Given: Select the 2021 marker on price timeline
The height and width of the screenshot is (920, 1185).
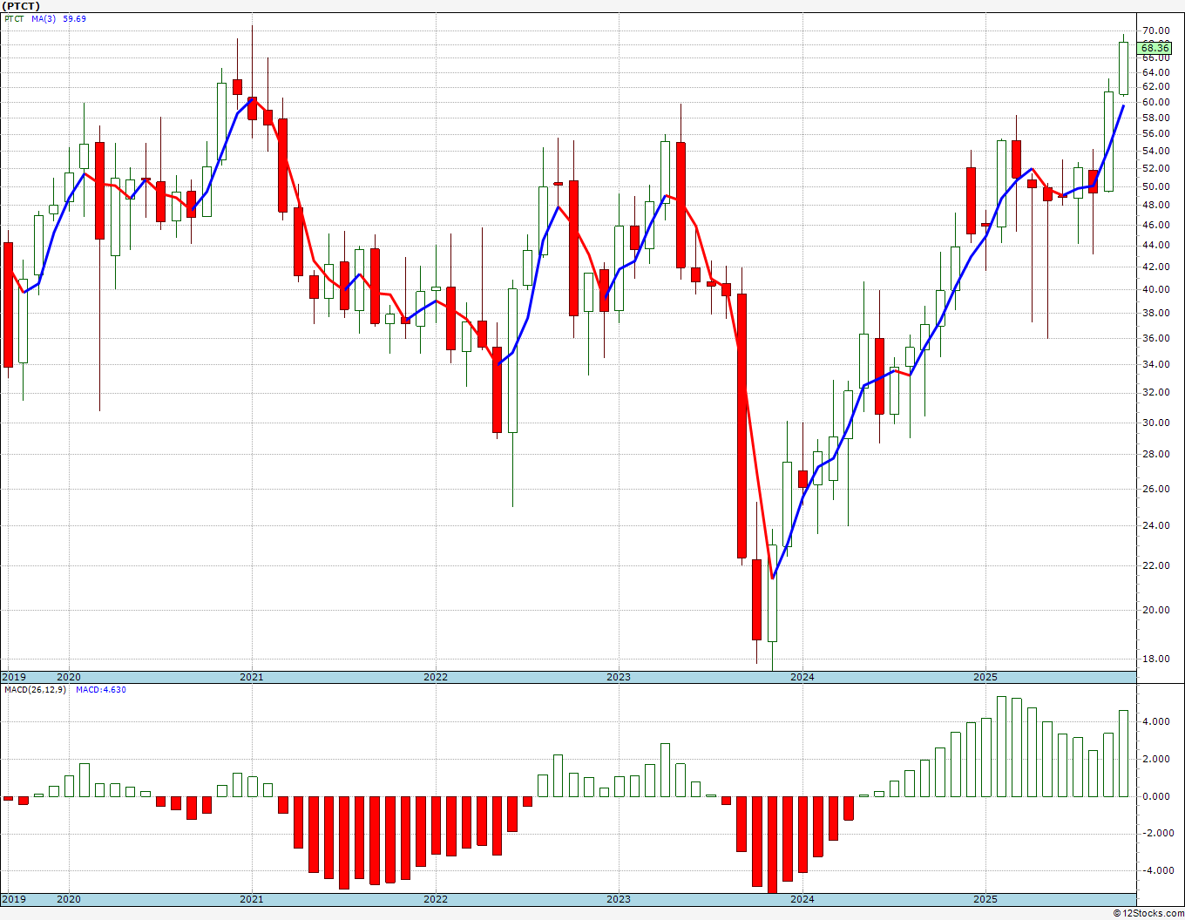Looking at the screenshot, I should (252, 677).
